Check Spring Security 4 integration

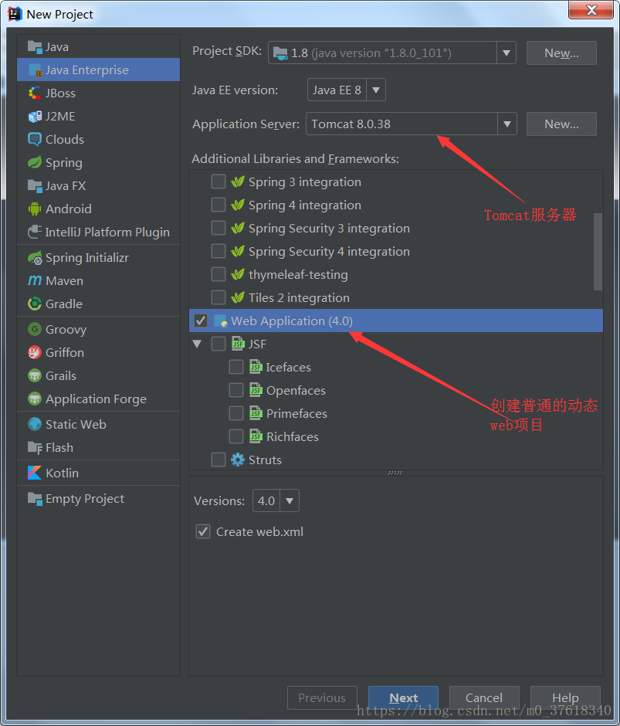219,251
